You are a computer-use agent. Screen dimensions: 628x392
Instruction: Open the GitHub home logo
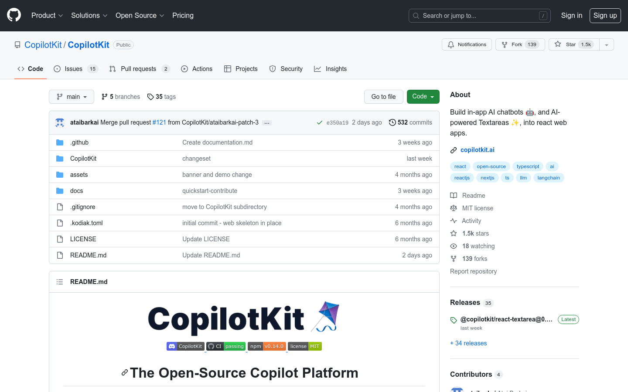tap(14, 15)
